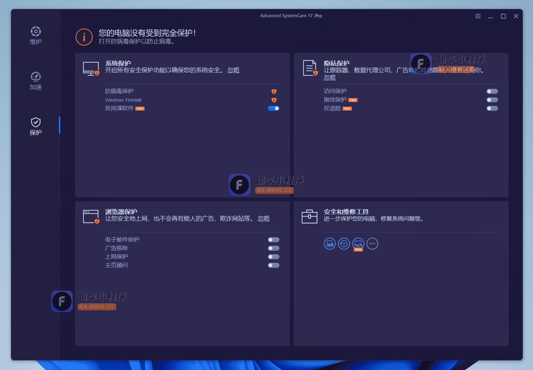This screenshot has width=533, height=370.
Task: Click the 主页顾问 label
Action: coord(117,265)
